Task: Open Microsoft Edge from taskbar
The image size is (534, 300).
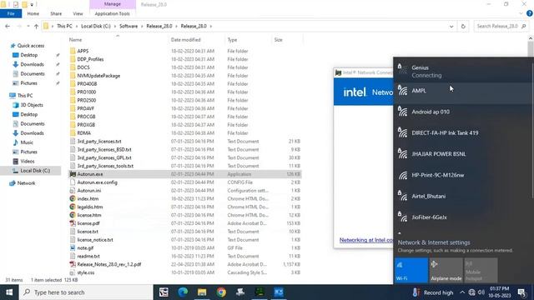Action: click(183, 292)
